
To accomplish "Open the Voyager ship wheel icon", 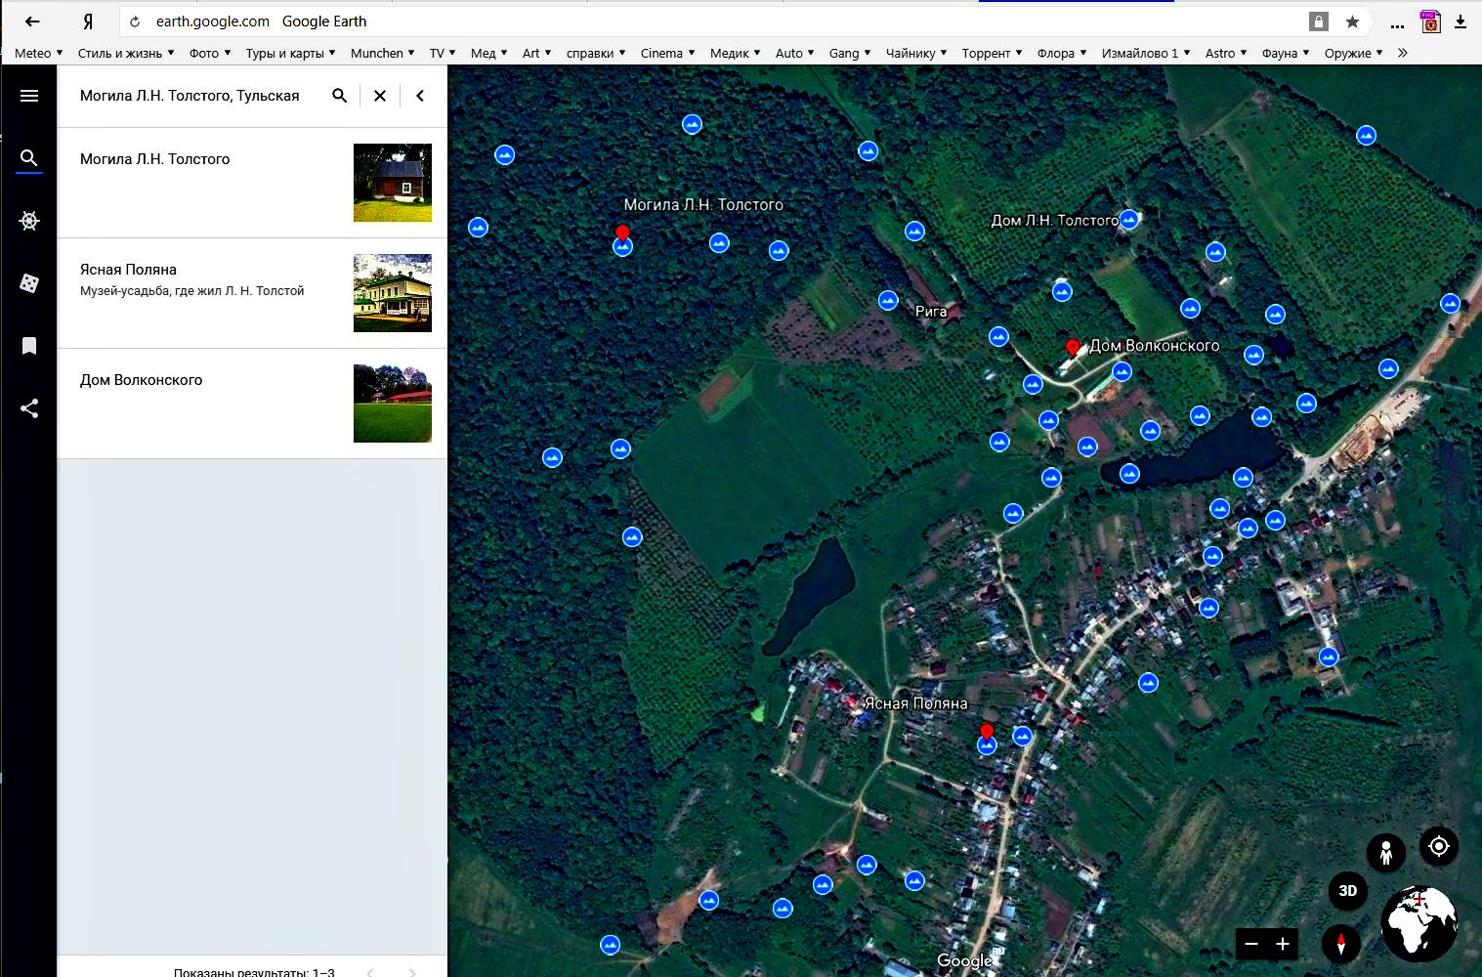I will pyautogui.click(x=29, y=221).
